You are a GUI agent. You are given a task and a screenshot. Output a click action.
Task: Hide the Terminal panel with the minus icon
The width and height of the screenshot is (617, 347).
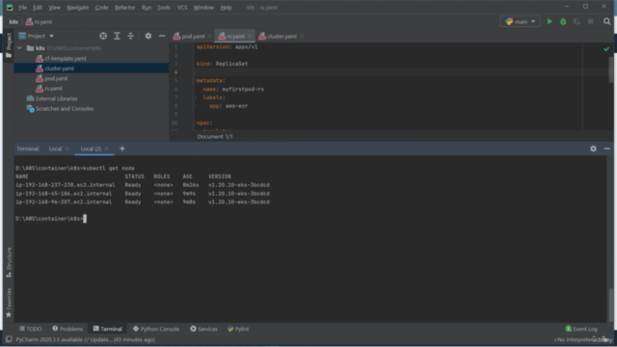tap(606, 148)
